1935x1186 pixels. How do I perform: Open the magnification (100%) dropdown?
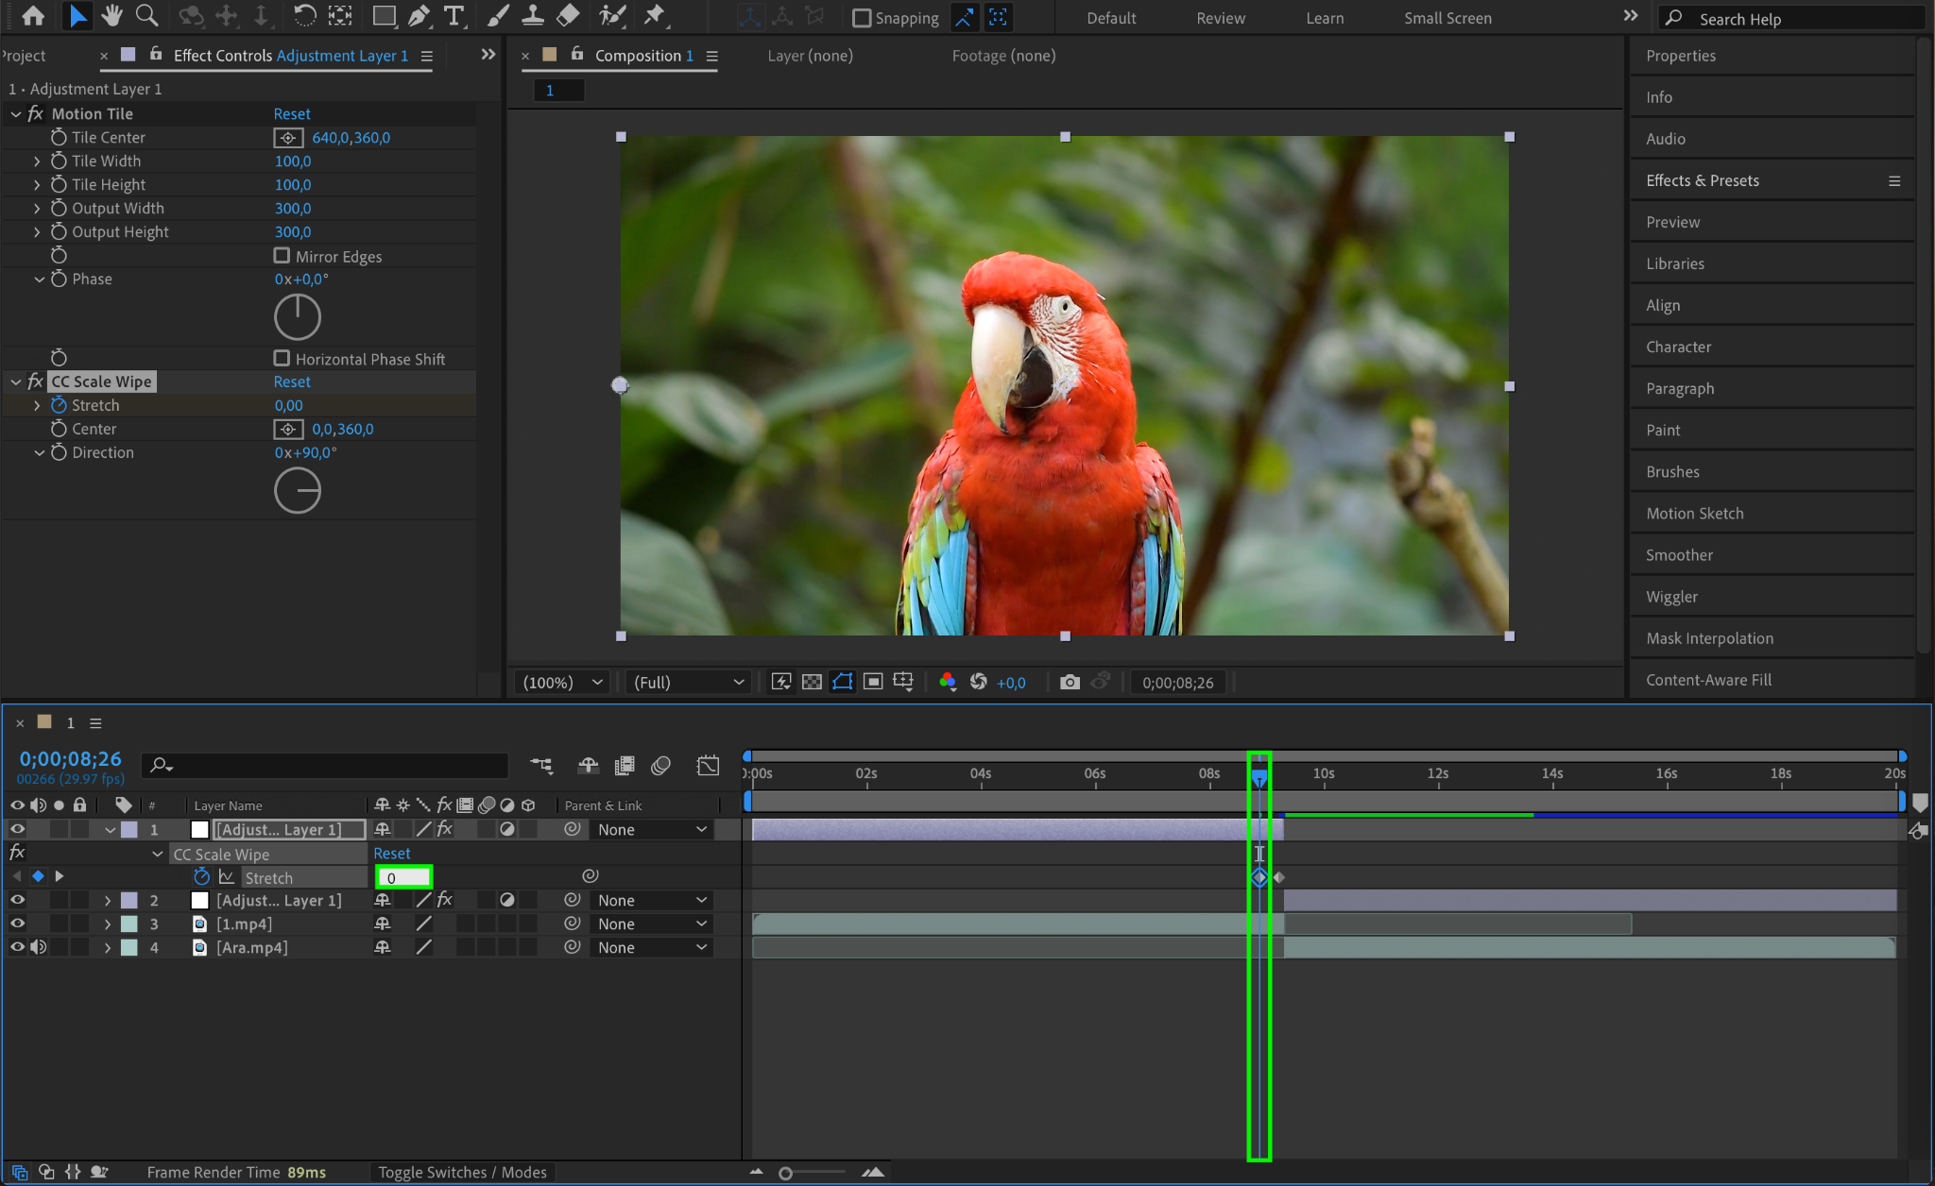pyautogui.click(x=564, y=682)
